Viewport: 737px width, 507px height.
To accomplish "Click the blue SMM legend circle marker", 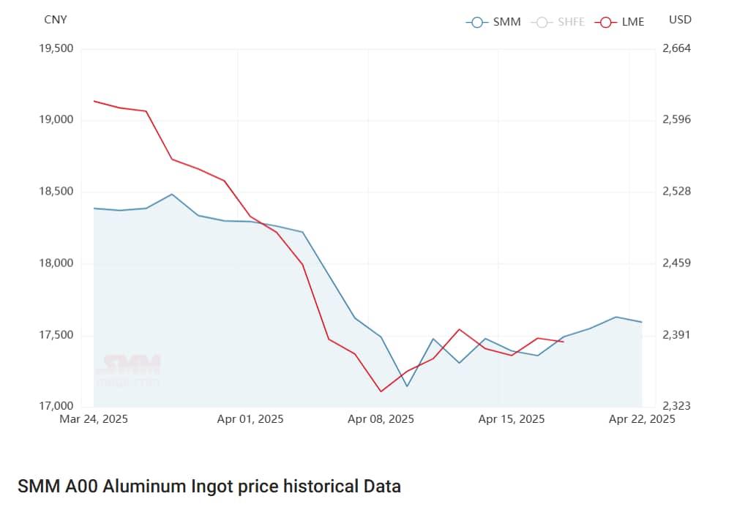I will click(476, 22).
